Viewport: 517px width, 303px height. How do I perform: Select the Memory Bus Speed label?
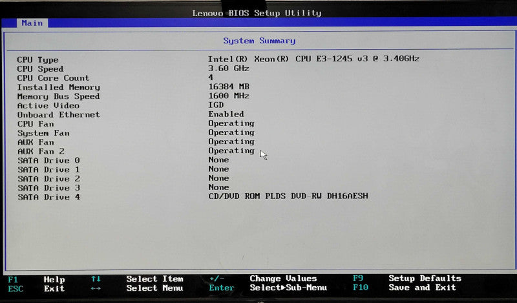tap(58, 96)
